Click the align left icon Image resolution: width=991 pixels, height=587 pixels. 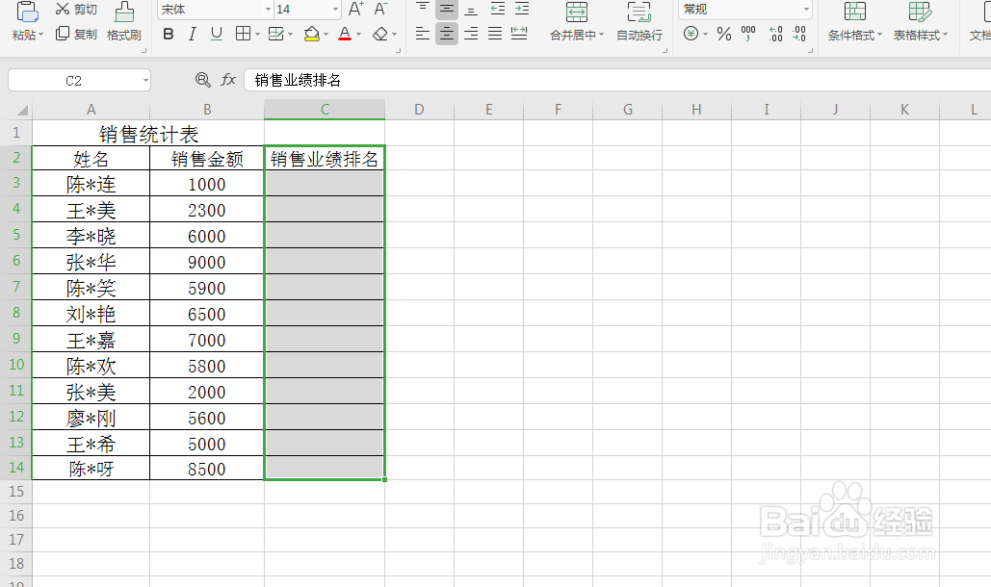[x=423, y=34]
